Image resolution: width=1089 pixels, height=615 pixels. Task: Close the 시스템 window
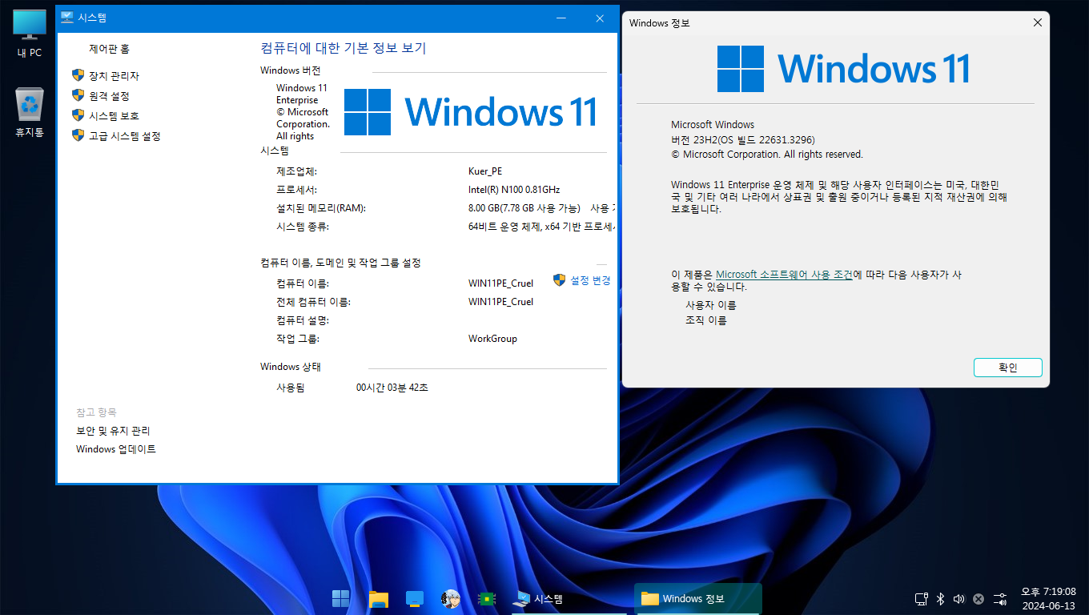pos(600,18)
